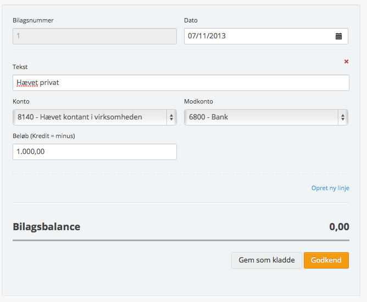Click the 'Bilagsnummer' label
This screenshot has width=367, height=302.
coord(33,21)
